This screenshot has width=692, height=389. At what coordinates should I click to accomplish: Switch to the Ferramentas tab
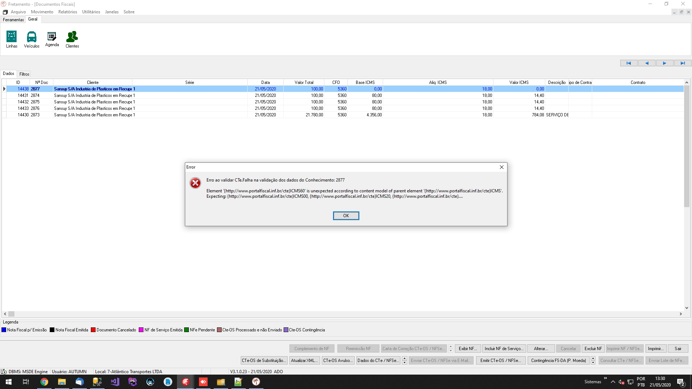tap(13, 20)
